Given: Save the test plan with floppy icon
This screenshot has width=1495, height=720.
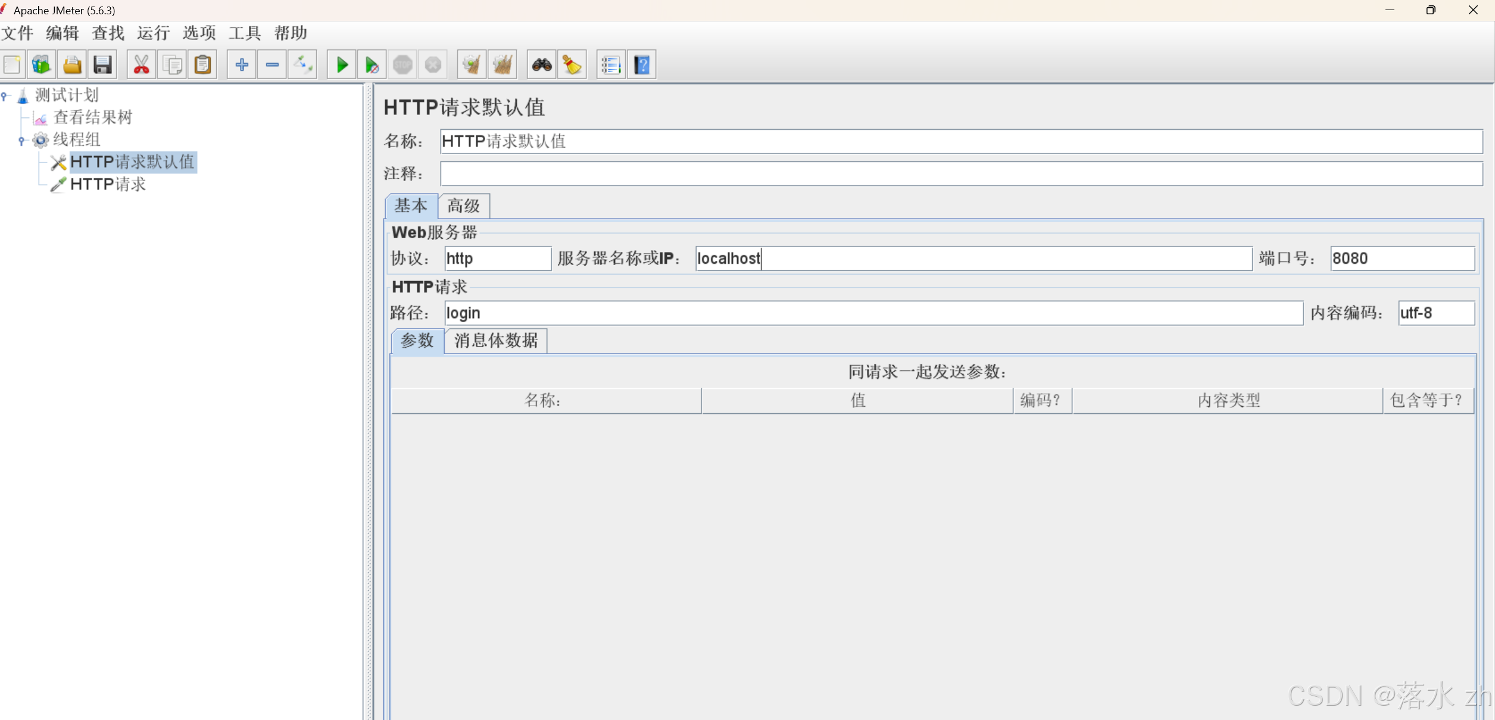Looking at the screenshot, I should pos(102,64).
